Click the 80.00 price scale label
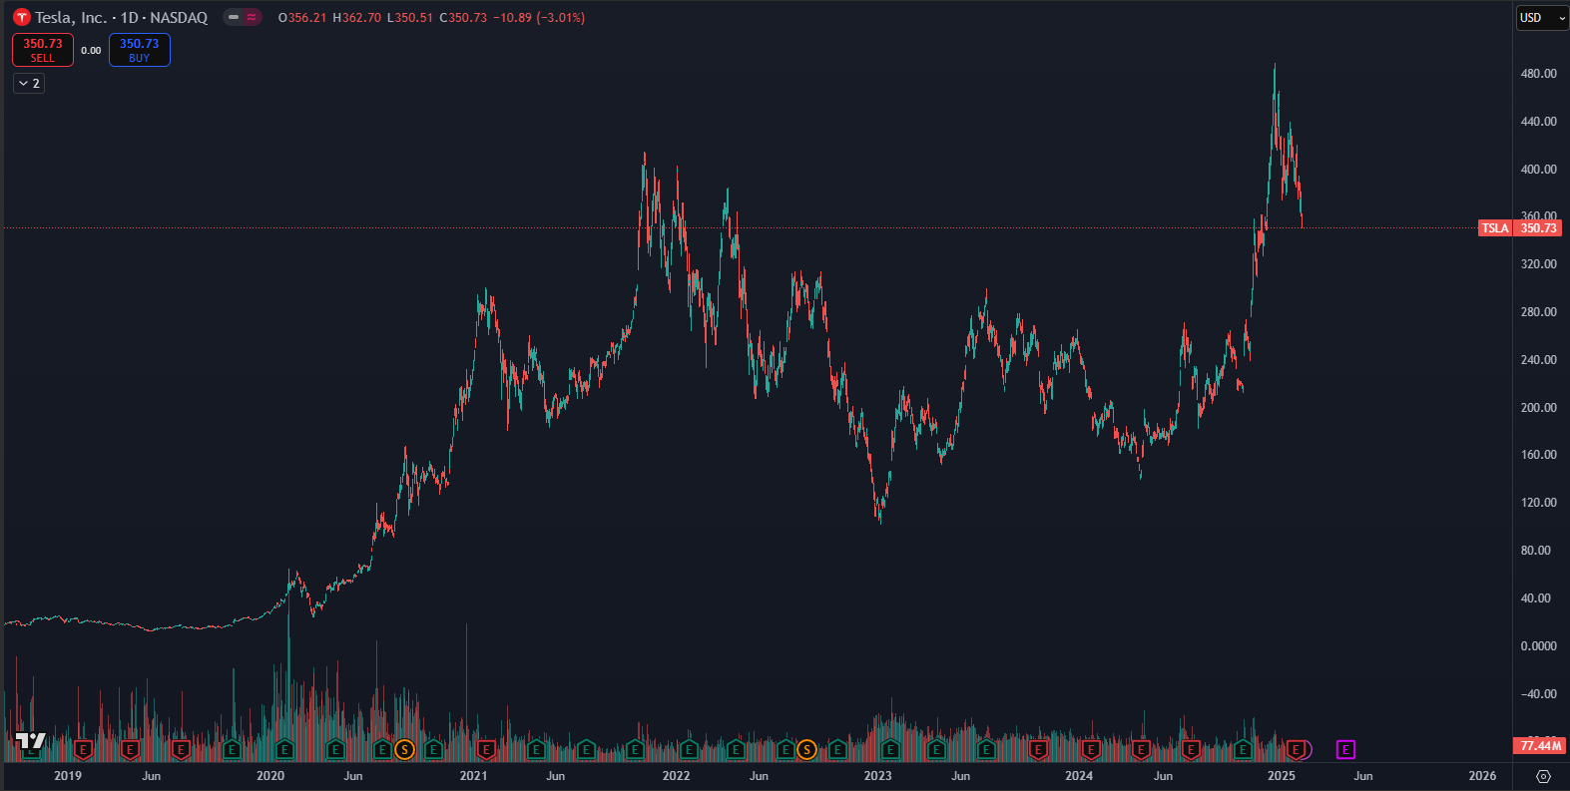This screenshot has height=791, width=1570. 1535,551
